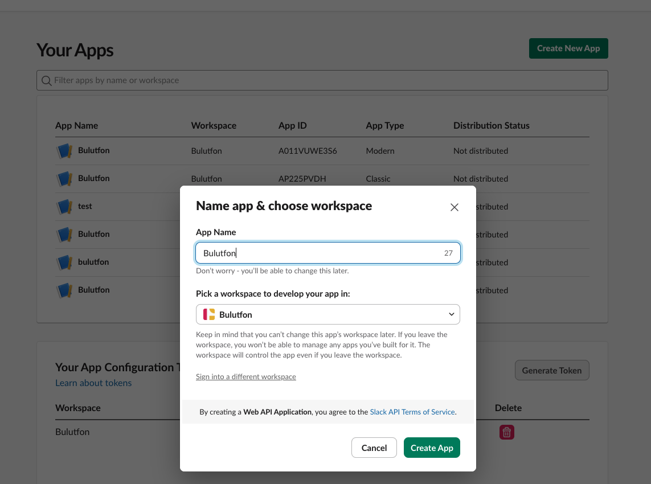
Task: Select App ID text AP225PVDH
Action: pos(302,178)
